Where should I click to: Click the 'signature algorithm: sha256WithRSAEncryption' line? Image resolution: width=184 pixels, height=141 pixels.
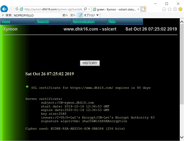click(x=84, y=121)
